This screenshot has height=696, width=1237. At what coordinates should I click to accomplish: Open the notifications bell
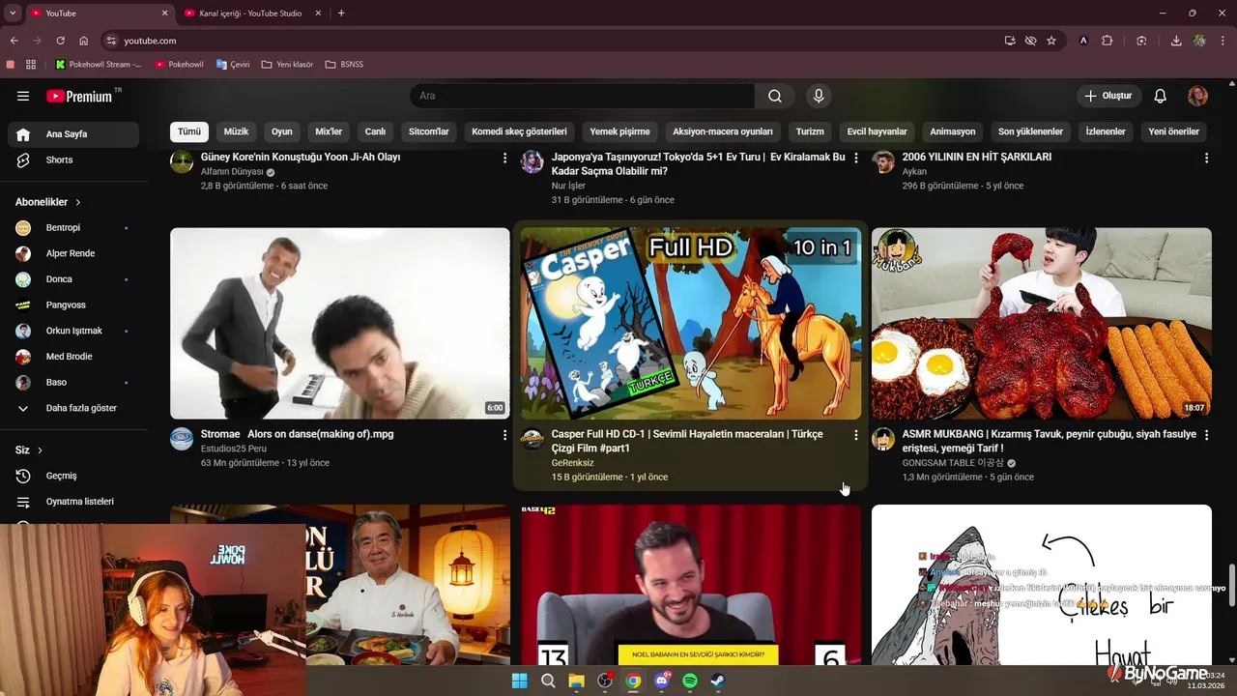1161,96
